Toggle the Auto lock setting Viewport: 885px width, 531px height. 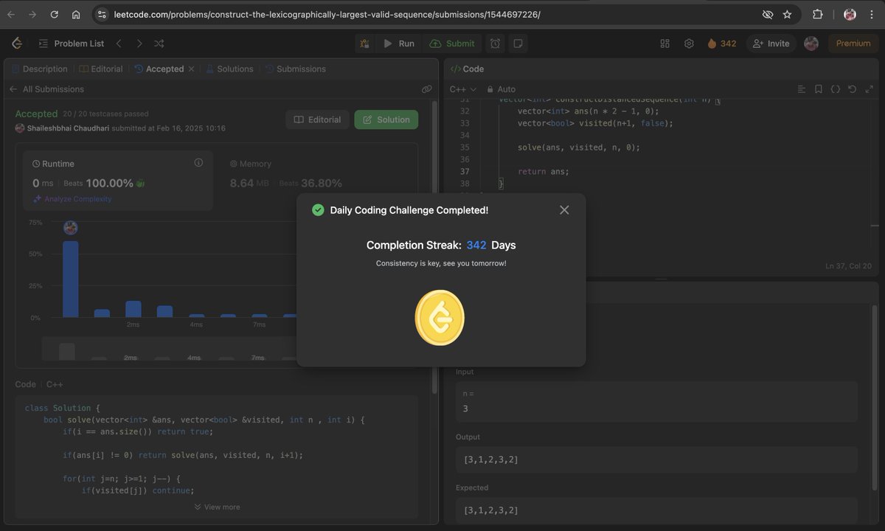point(502,89)
